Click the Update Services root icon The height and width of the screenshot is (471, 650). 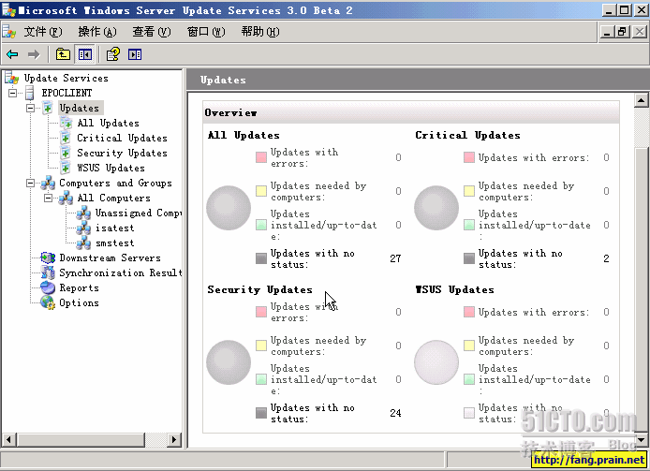tap(11, 78)
